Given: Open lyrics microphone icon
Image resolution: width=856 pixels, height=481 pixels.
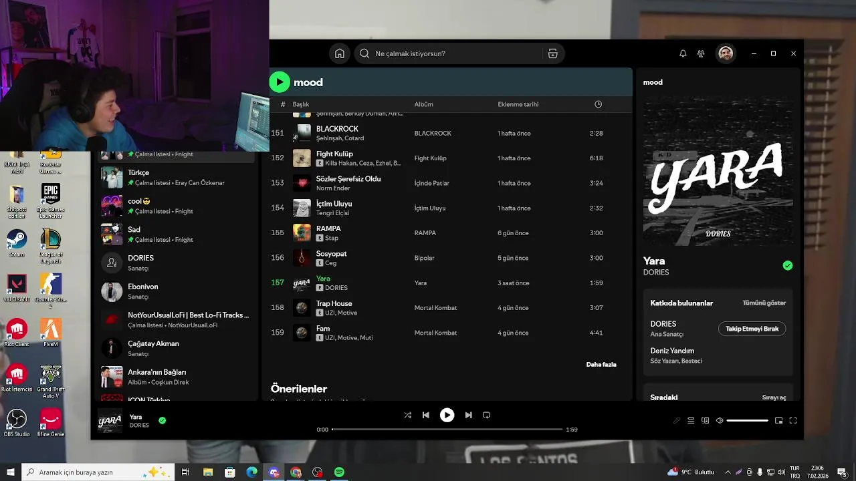Looking at the screenshot, I should click(x=677, y=420).
